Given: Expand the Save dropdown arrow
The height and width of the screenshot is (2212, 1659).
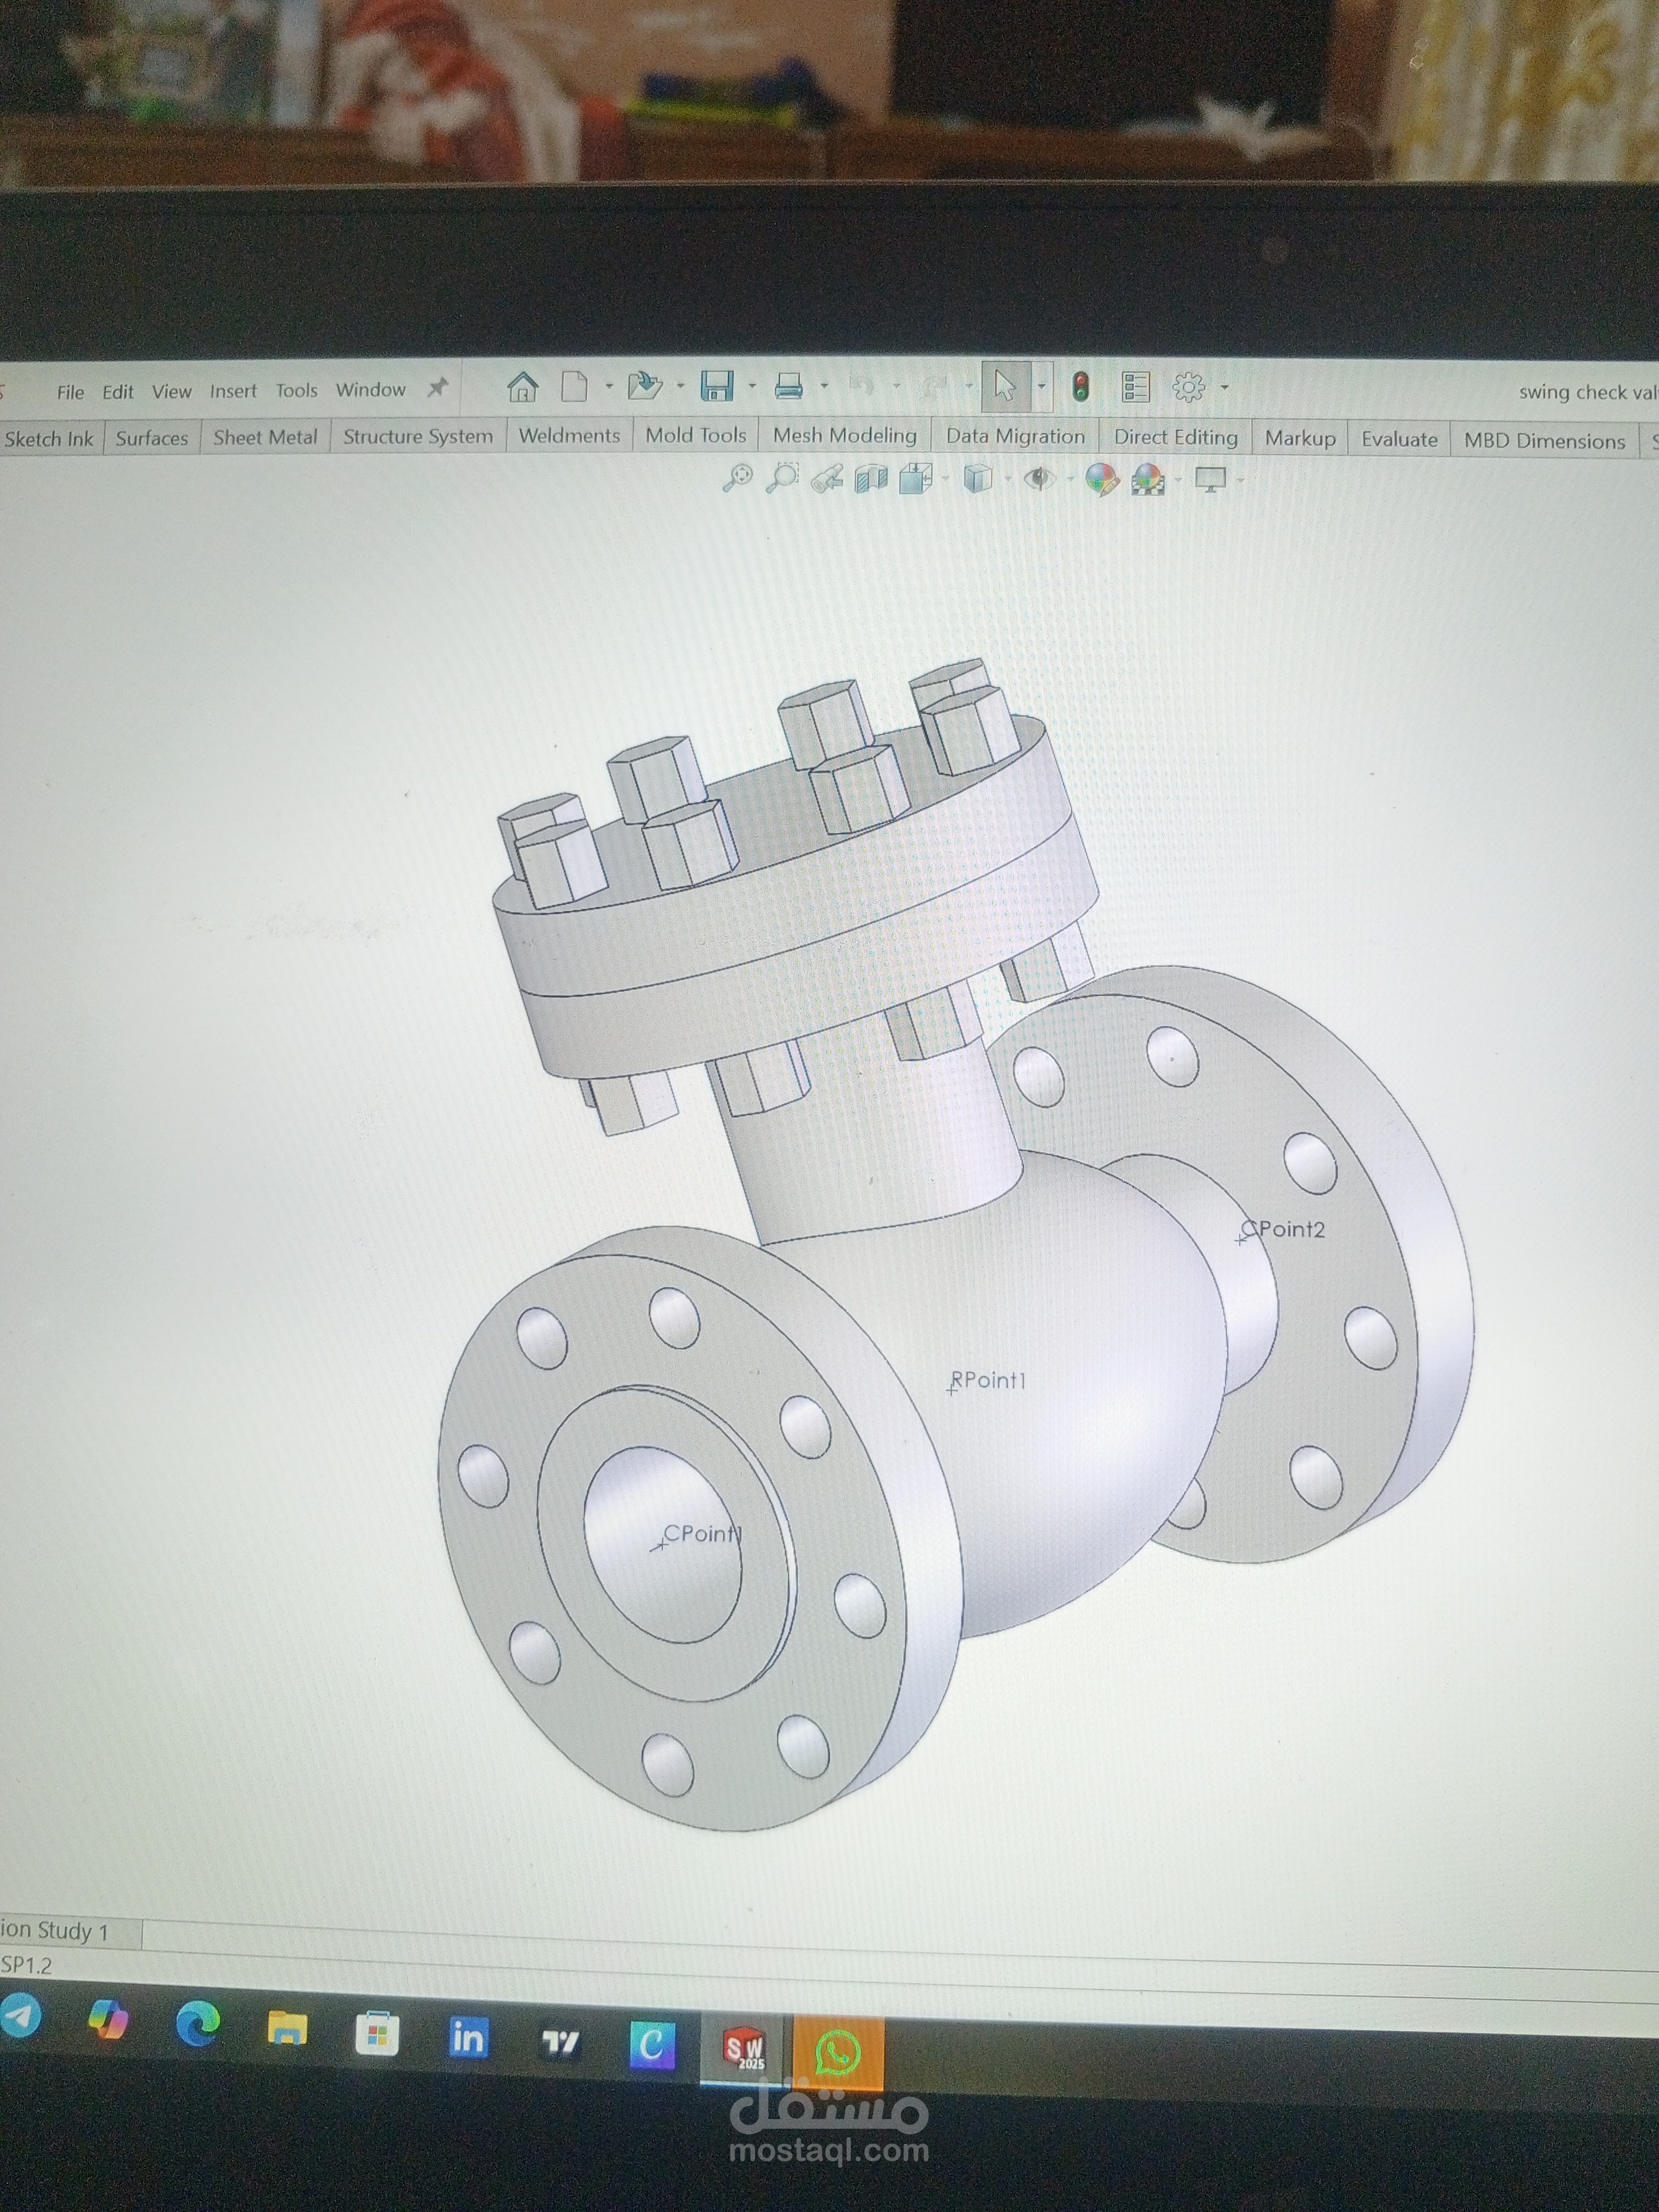Looking at the screenshot, I should pyautogui.click(x=752, y=386).
